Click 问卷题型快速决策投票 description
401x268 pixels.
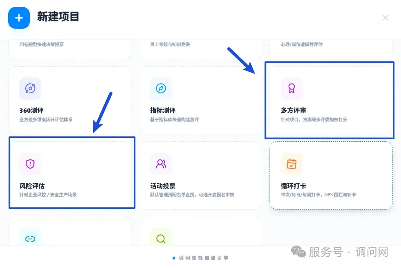pos(41,45)
